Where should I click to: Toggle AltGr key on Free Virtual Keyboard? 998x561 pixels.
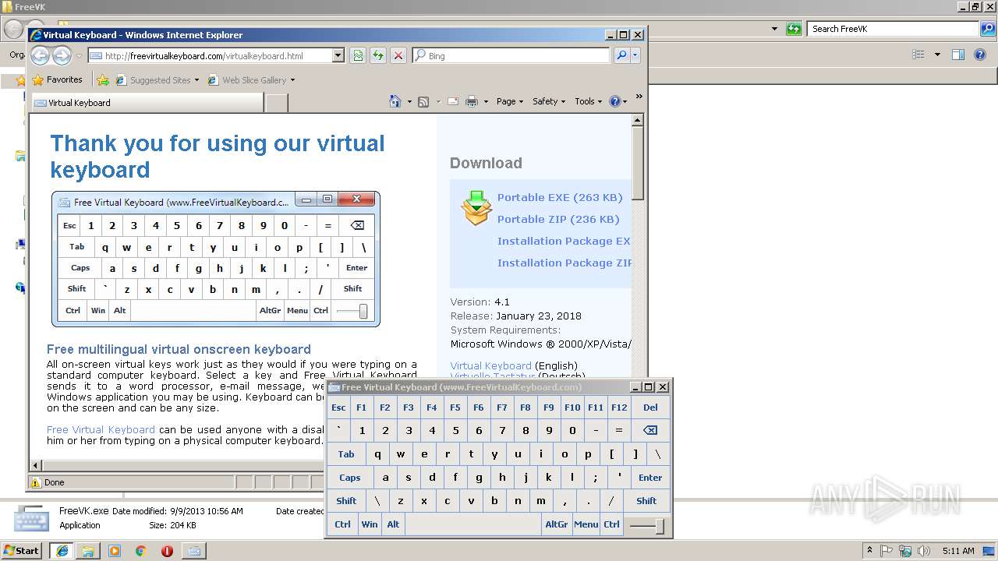point(557,524)
